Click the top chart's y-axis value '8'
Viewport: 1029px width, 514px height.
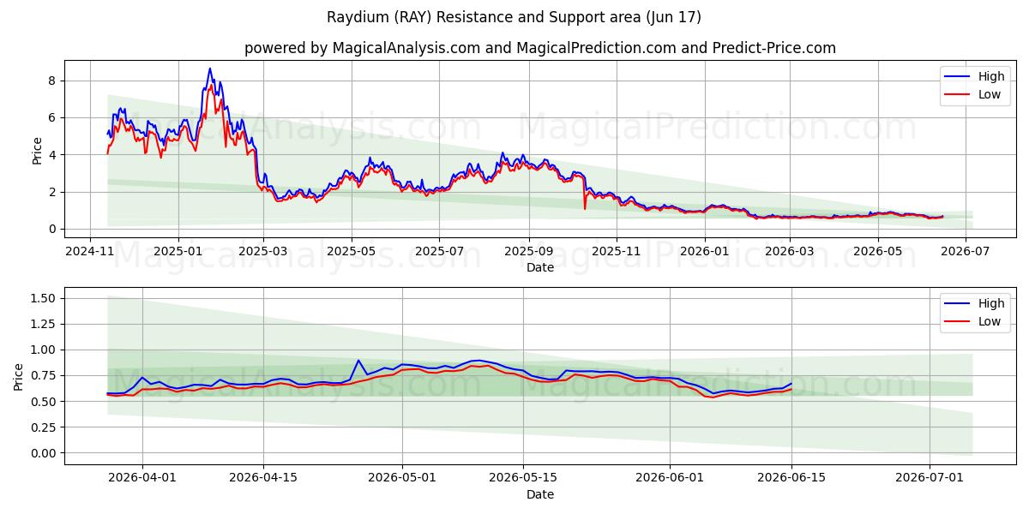(51, 81)
